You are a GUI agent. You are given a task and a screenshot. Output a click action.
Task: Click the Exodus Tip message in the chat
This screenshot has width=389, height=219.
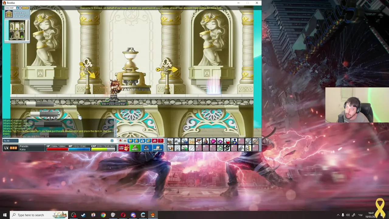point(57,132)
